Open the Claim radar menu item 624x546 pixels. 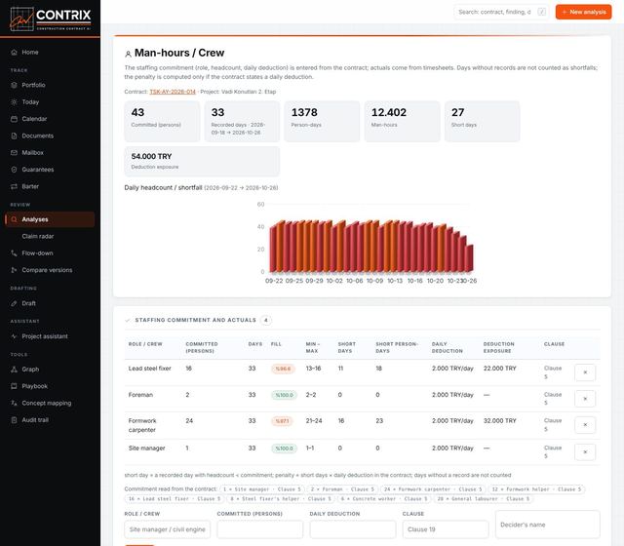[38, 236]
